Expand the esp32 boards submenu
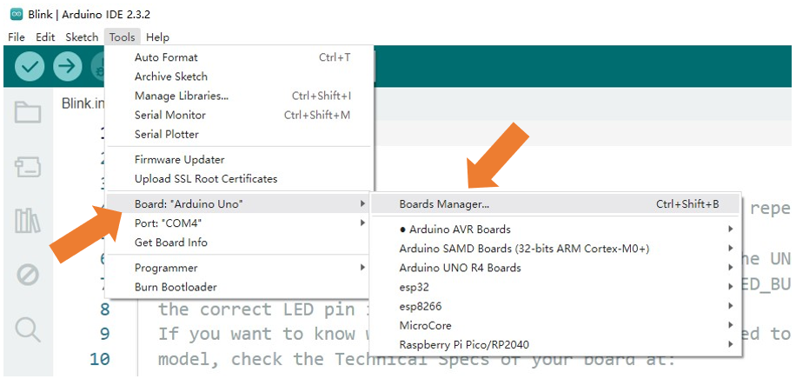 point(556,287)
